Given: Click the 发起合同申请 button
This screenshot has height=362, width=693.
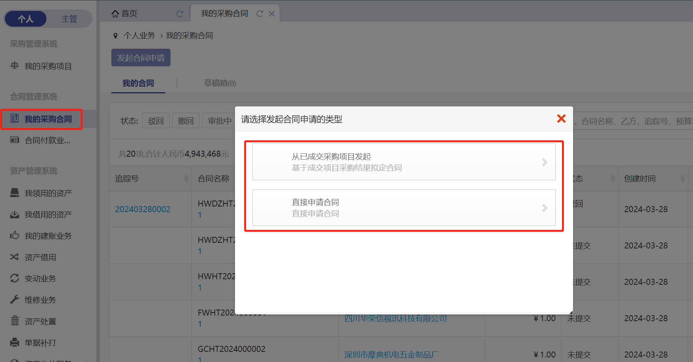Looking at the screenshot, I should [x=141, y=58].
